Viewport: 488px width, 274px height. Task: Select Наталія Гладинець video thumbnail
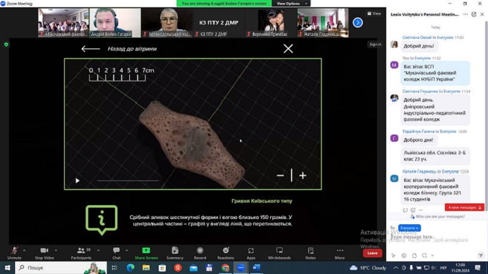(323, 23)
